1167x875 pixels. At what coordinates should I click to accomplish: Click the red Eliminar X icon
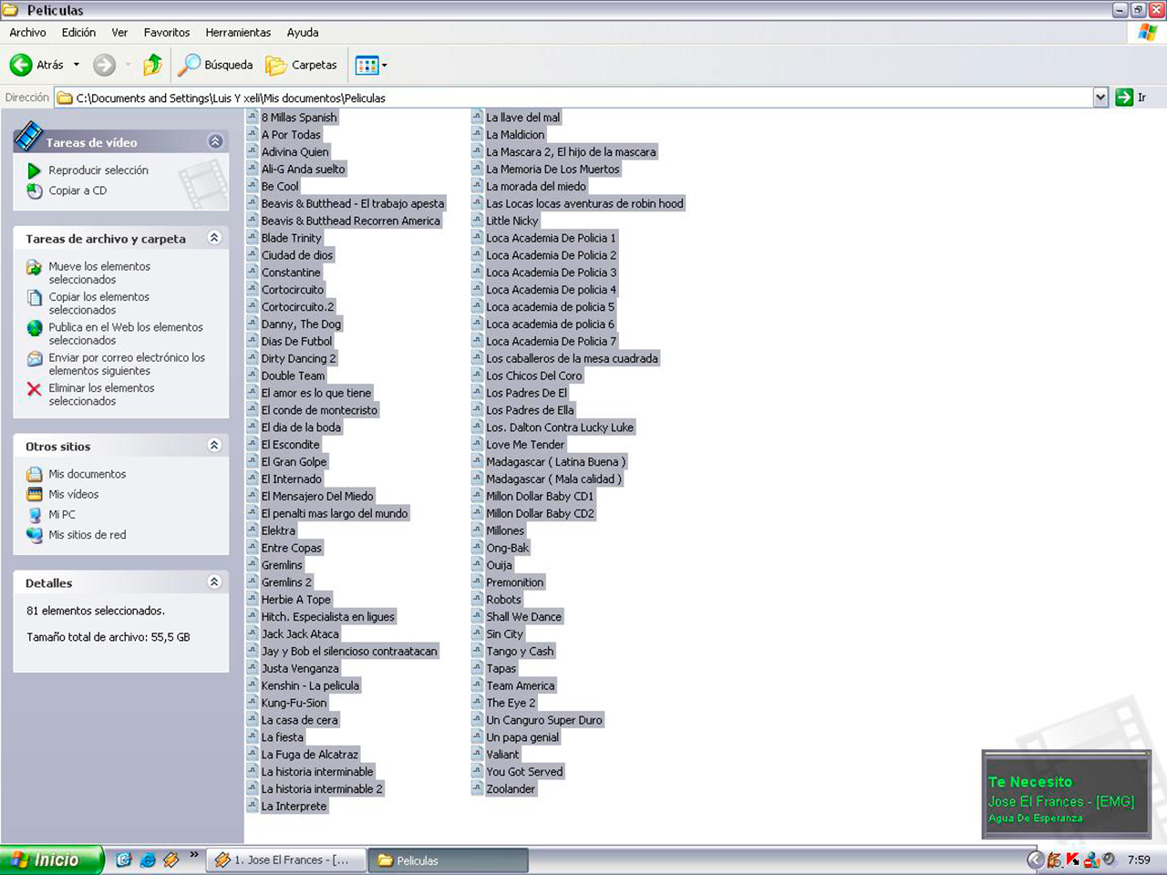(x=35, y=389)
